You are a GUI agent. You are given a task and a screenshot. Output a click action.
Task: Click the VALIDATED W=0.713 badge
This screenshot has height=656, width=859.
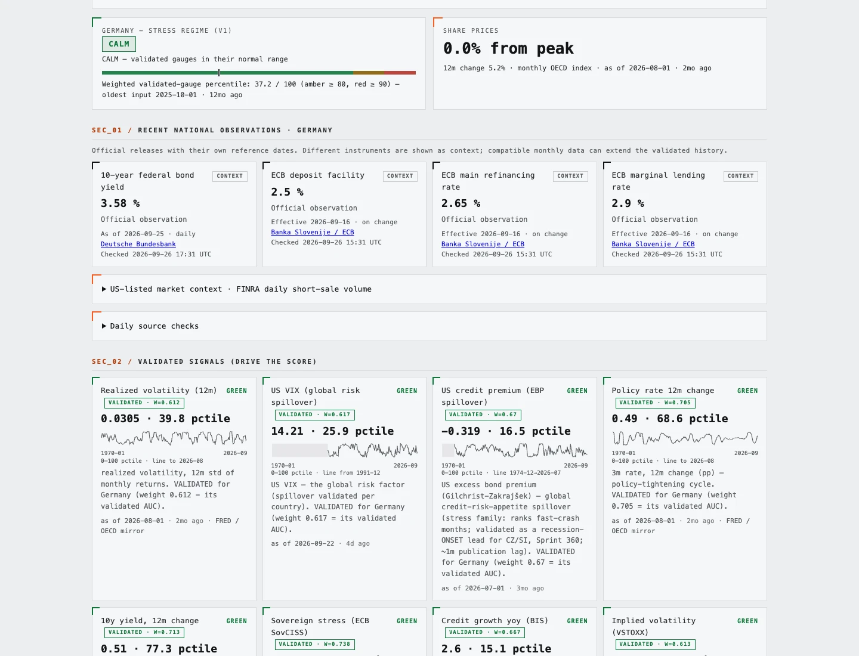pos(144,633)
